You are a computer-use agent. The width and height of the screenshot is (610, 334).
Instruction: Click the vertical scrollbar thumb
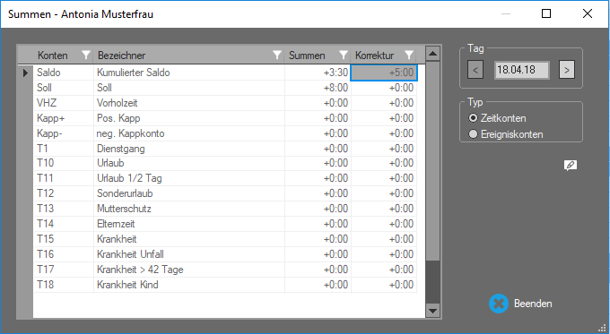(x=432, y=161)
